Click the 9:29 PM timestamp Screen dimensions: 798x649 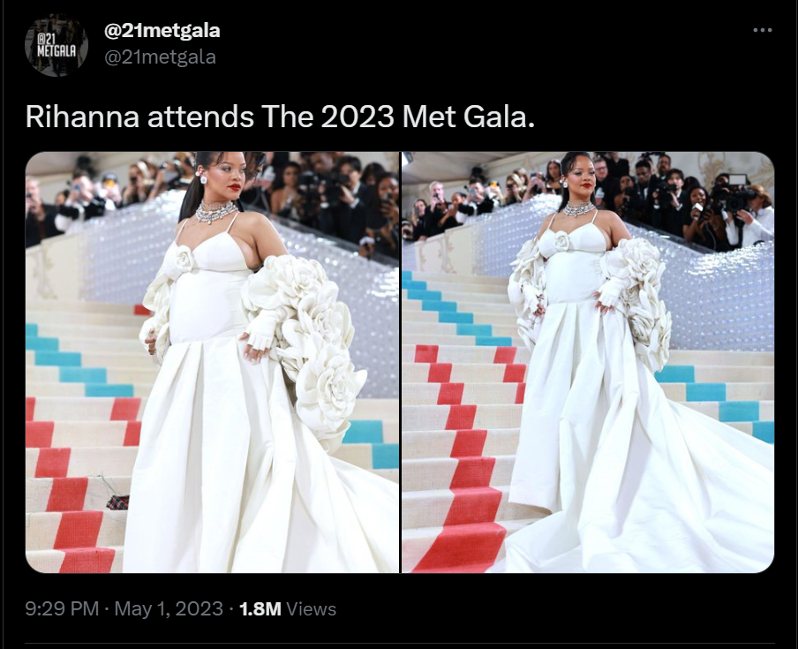coord(62,608)
